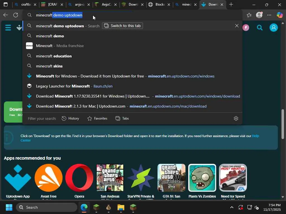Click the Uptodown logo on the page
The width and height of the screenshot is (286, 214).
tap(19, 28)
